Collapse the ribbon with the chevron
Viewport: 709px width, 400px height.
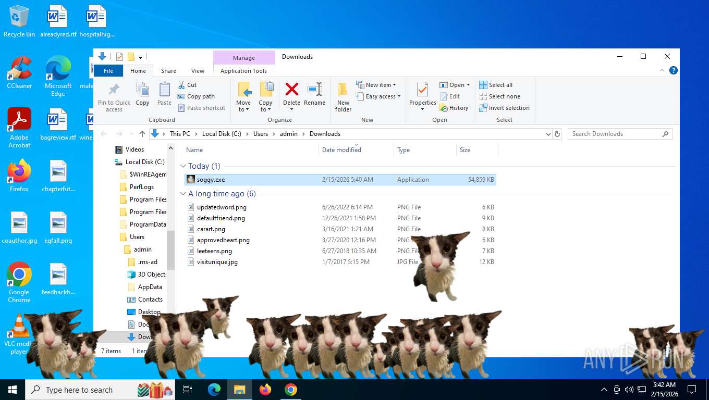click(662, 71)
